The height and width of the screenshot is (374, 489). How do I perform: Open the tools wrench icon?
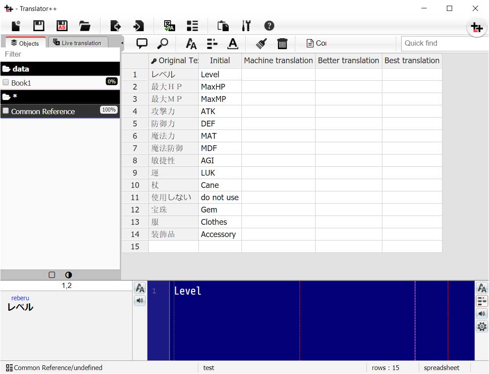[x=246, y=26]
